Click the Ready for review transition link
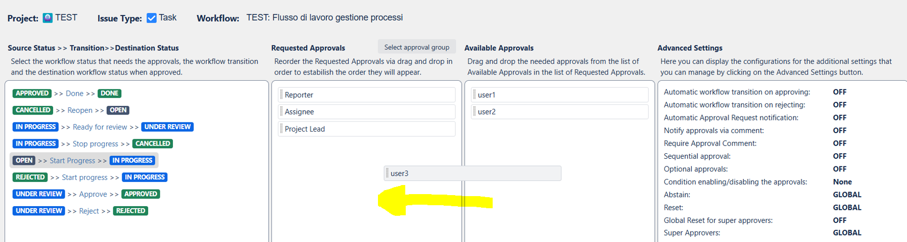Screen dimensions: 907x242 coord(100,127)
